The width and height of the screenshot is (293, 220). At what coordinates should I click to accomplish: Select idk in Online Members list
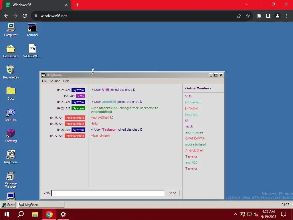[187, 120]
